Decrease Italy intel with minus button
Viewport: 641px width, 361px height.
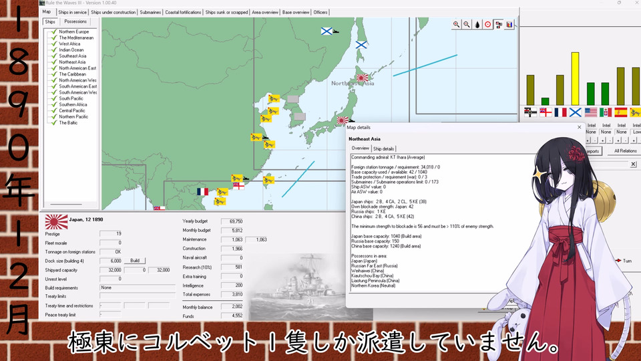tap(610, 140)
